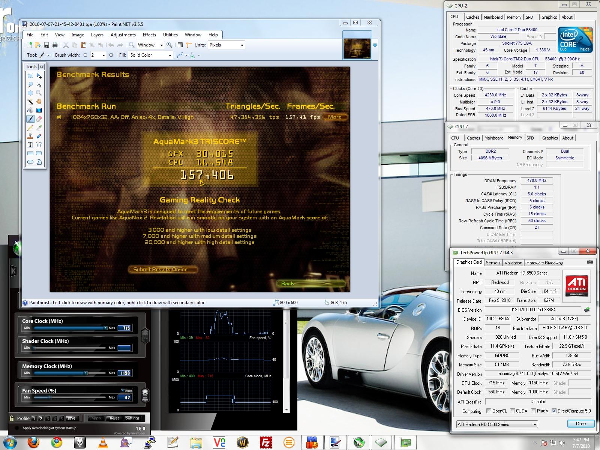The width and height of the screenshot is (600, 450).
Task: Select the Magic Wand tool
Action: tap(30, 102)
